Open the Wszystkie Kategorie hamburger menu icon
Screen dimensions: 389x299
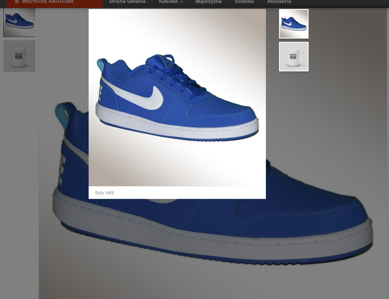click(17, 2)
